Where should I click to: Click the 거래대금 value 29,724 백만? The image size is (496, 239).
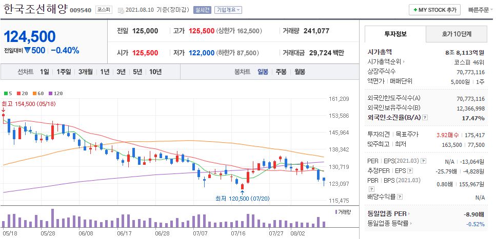pos(326,53)
